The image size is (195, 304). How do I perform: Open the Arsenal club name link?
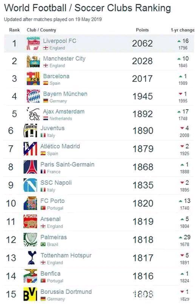[x=50, y=219]
